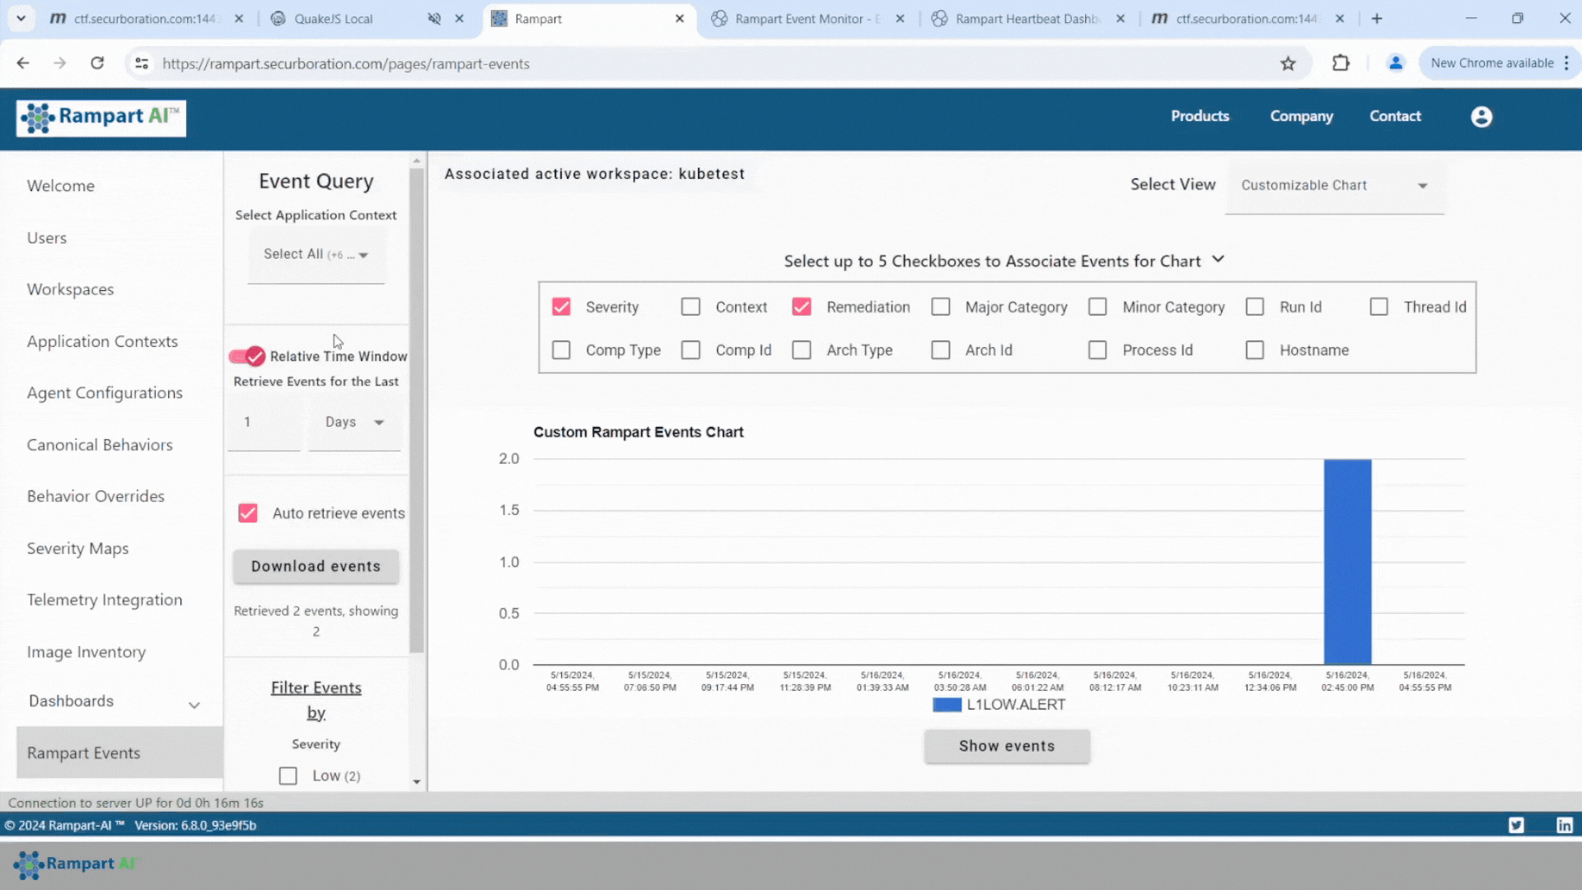Open the Products menu
The image size is (1582, 890).
coord(1200,116)
